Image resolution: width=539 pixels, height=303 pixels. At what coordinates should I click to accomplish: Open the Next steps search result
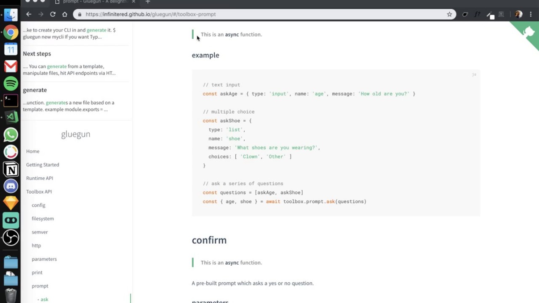click(37, 54)
